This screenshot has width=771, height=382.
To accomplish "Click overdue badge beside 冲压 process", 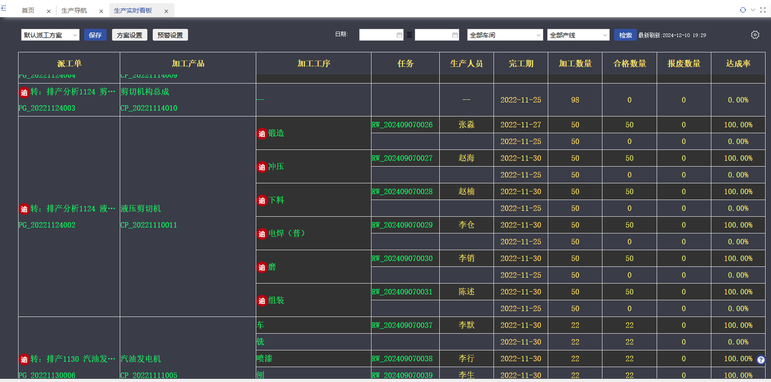I will pos(262,167).
